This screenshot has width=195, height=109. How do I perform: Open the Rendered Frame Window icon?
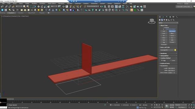pyautogui.click(x=134, y=7)
